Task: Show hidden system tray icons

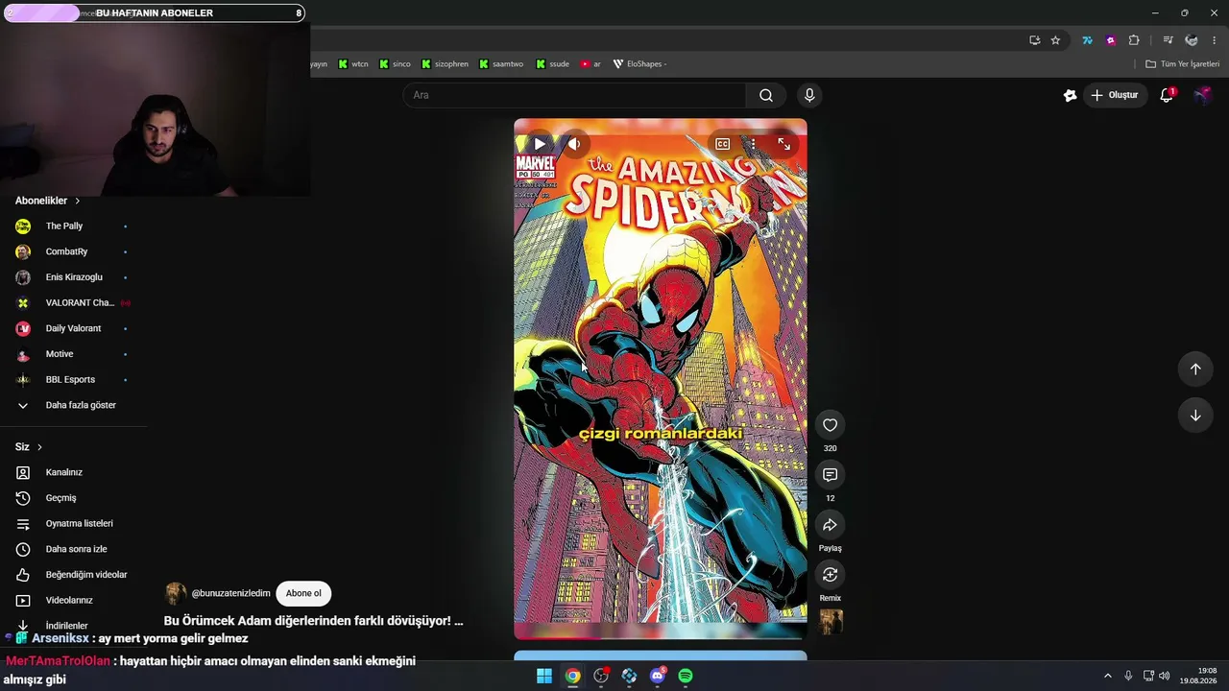Action: coord(1107,676)
